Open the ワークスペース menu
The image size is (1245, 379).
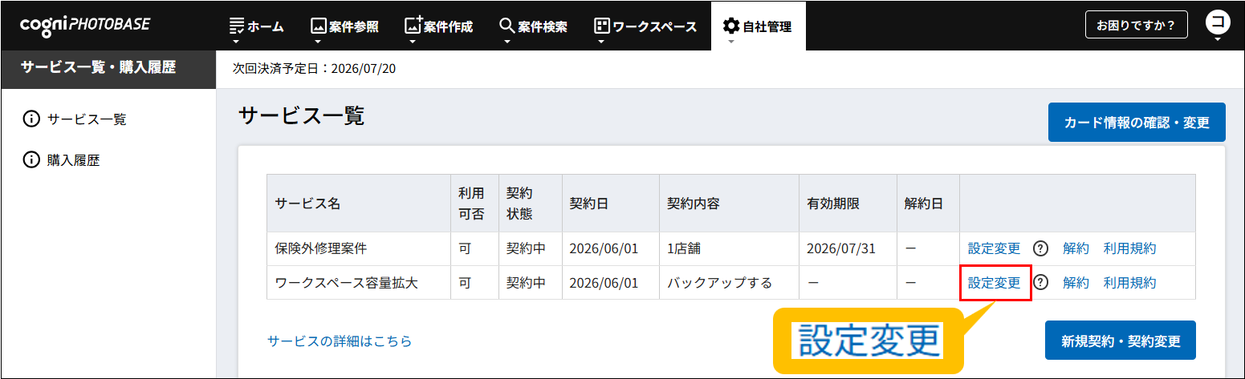point(645,26)
